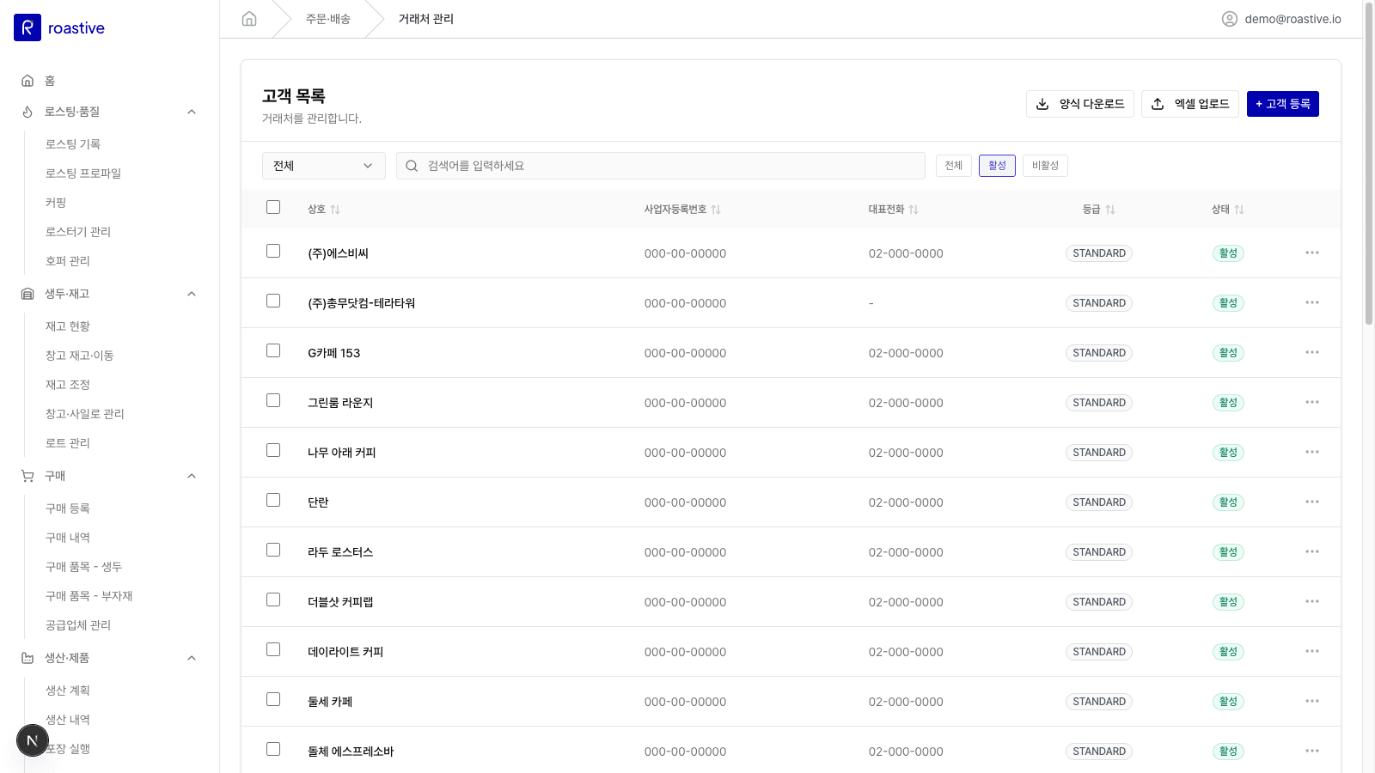Sort by 대표전화 column arrows
Image resolution: width=1375 pixels, height=773 pixels.
914,210
